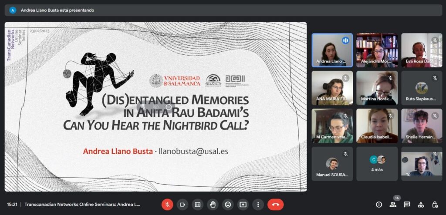The width and height of the screenshot is (446, 215).
Task: Click the meeting title Transcanadian Networks Online Seminars
Action: [82, 204]
